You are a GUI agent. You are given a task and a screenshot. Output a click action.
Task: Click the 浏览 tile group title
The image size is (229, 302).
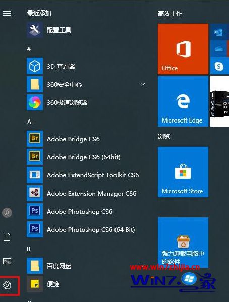[x=164, y=136]
